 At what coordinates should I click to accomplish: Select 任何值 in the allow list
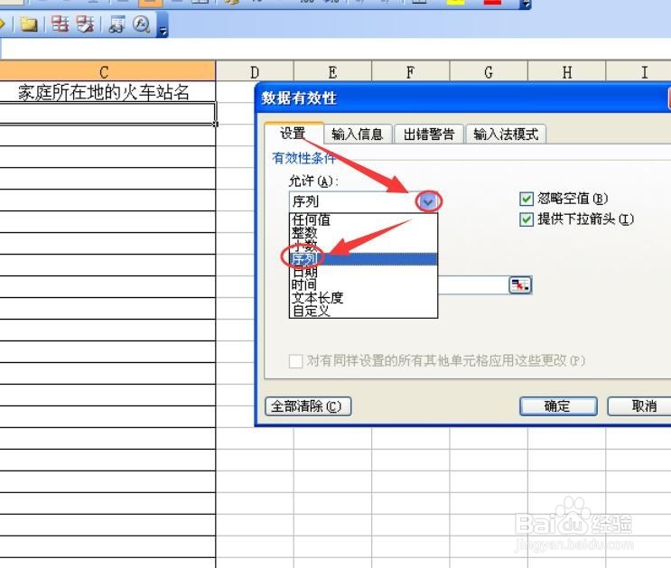(x=363, y=220)
